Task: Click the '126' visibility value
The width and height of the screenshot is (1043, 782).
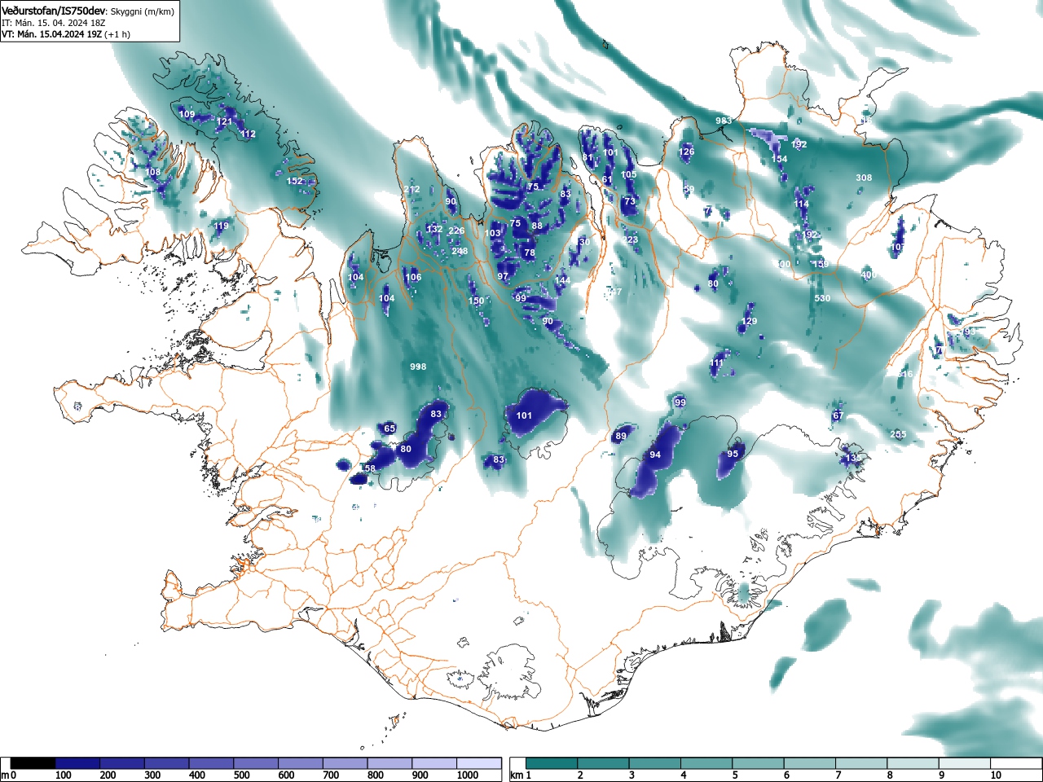Action: [687, 152]
